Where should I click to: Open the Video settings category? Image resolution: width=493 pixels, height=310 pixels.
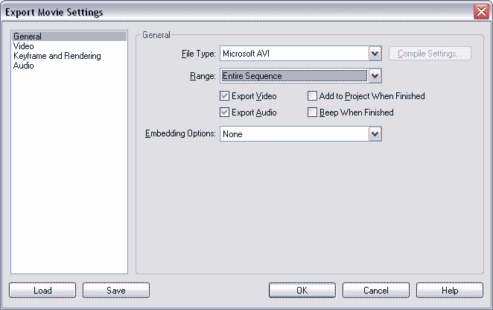point(23,46)
